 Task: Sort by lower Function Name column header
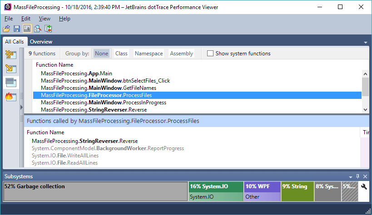(45, 132)
